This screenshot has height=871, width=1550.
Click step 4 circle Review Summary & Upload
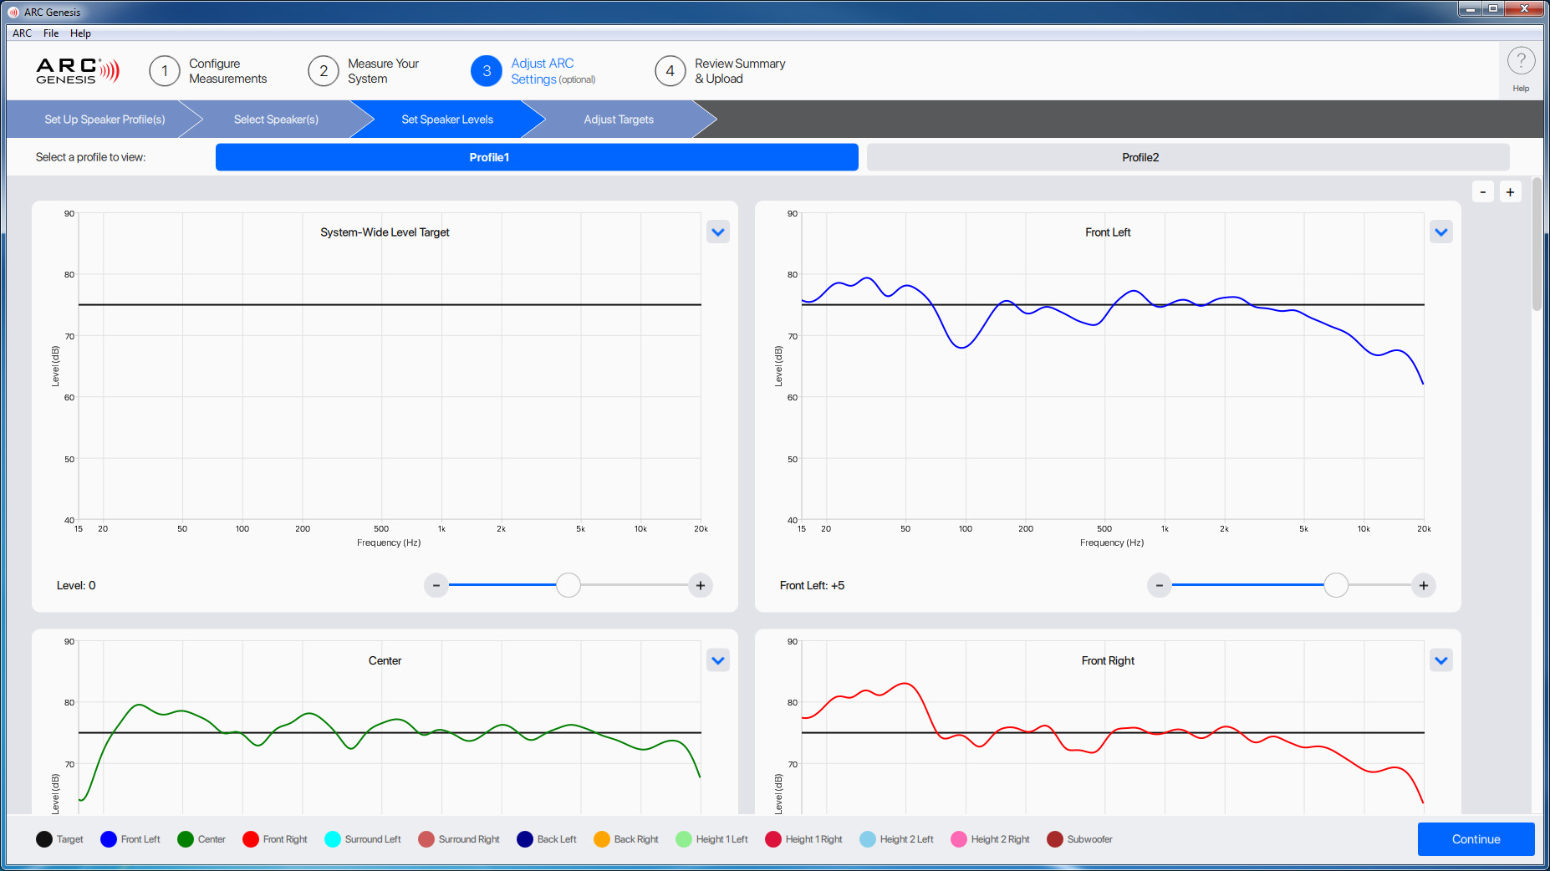click(670, 71)
